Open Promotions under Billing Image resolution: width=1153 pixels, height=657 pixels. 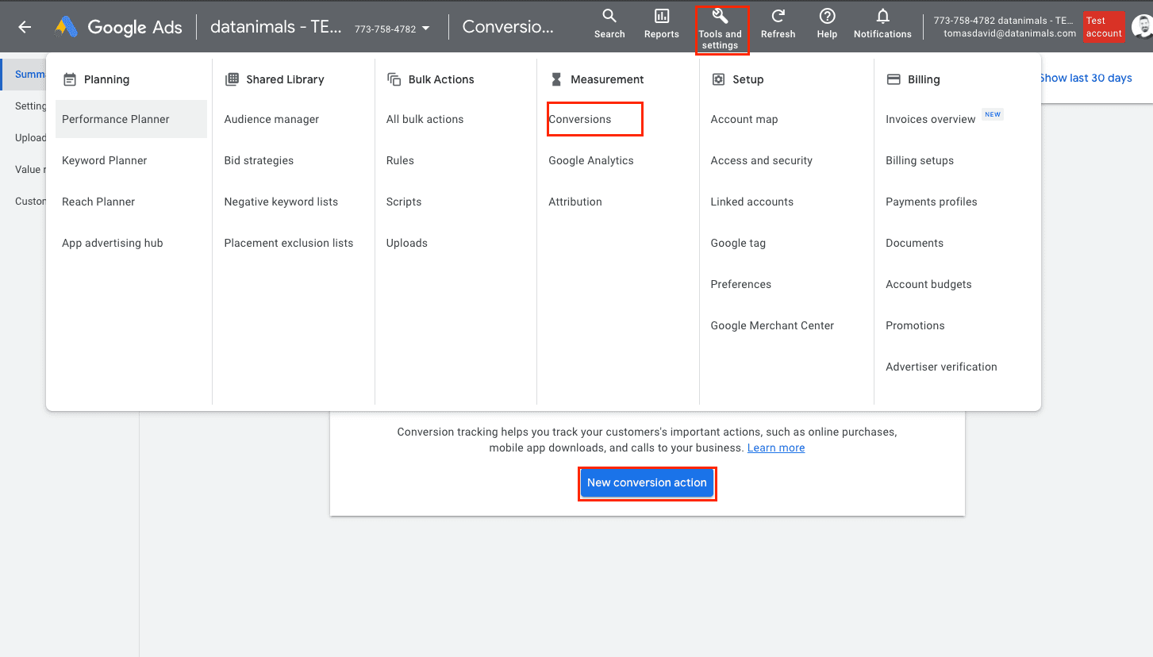pos(915,325)
